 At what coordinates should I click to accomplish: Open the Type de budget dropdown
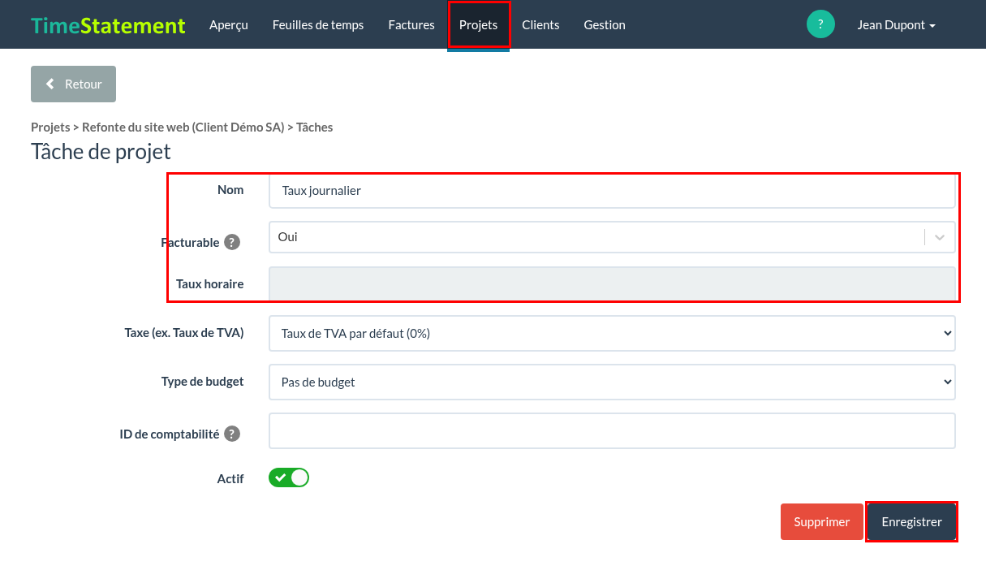[x=612, y=382]
